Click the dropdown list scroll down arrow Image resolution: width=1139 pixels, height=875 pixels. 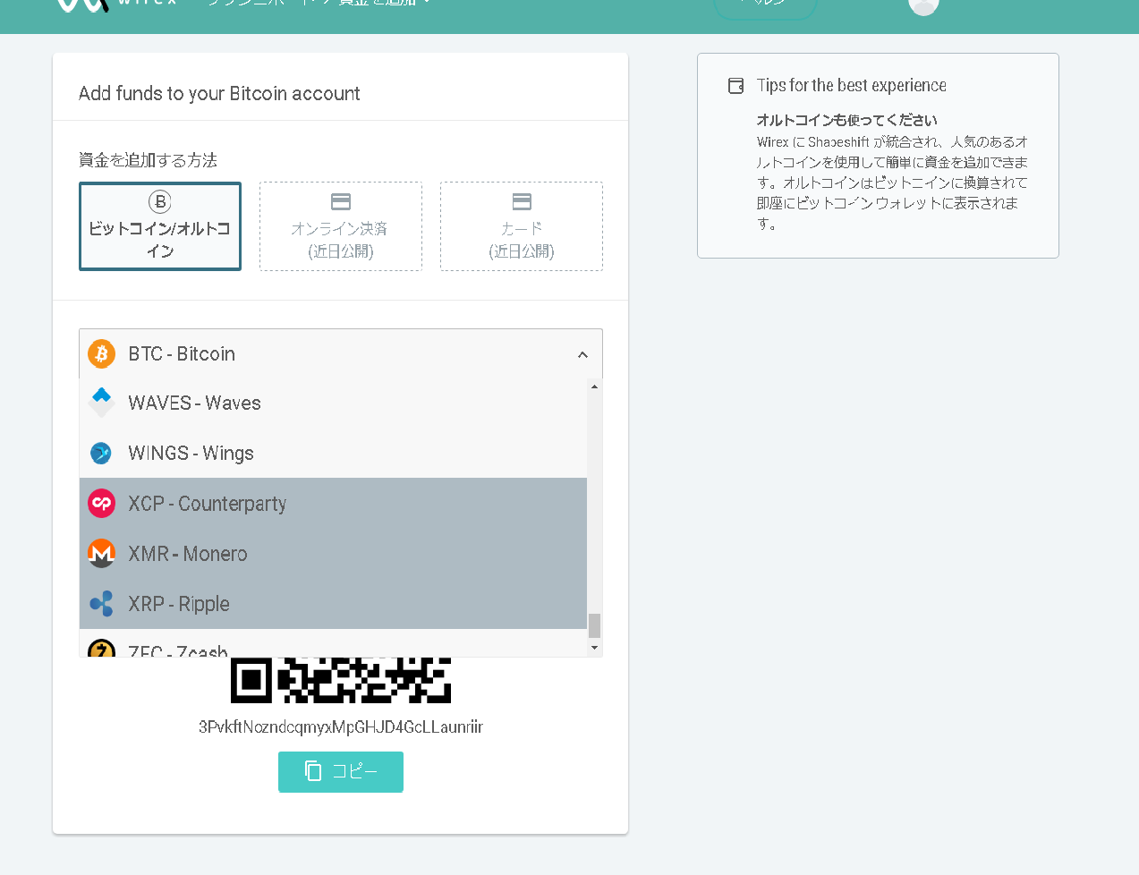click(x=595, y=648)
